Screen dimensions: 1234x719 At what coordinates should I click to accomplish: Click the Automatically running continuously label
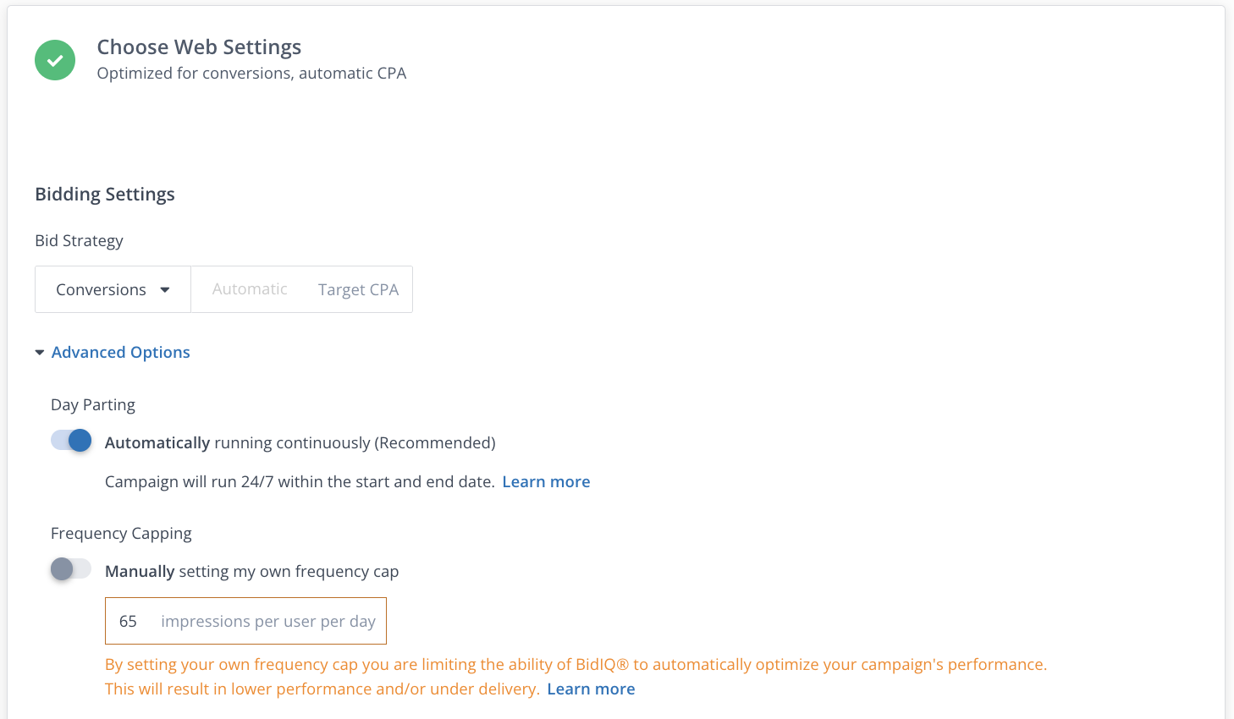[300, 443]
